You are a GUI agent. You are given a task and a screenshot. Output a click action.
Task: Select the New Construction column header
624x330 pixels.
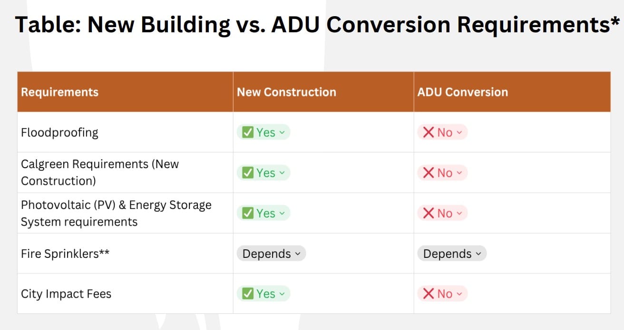323,92
